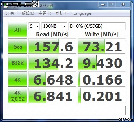Open the 幫助(H) menu

(x=62, y=13)
